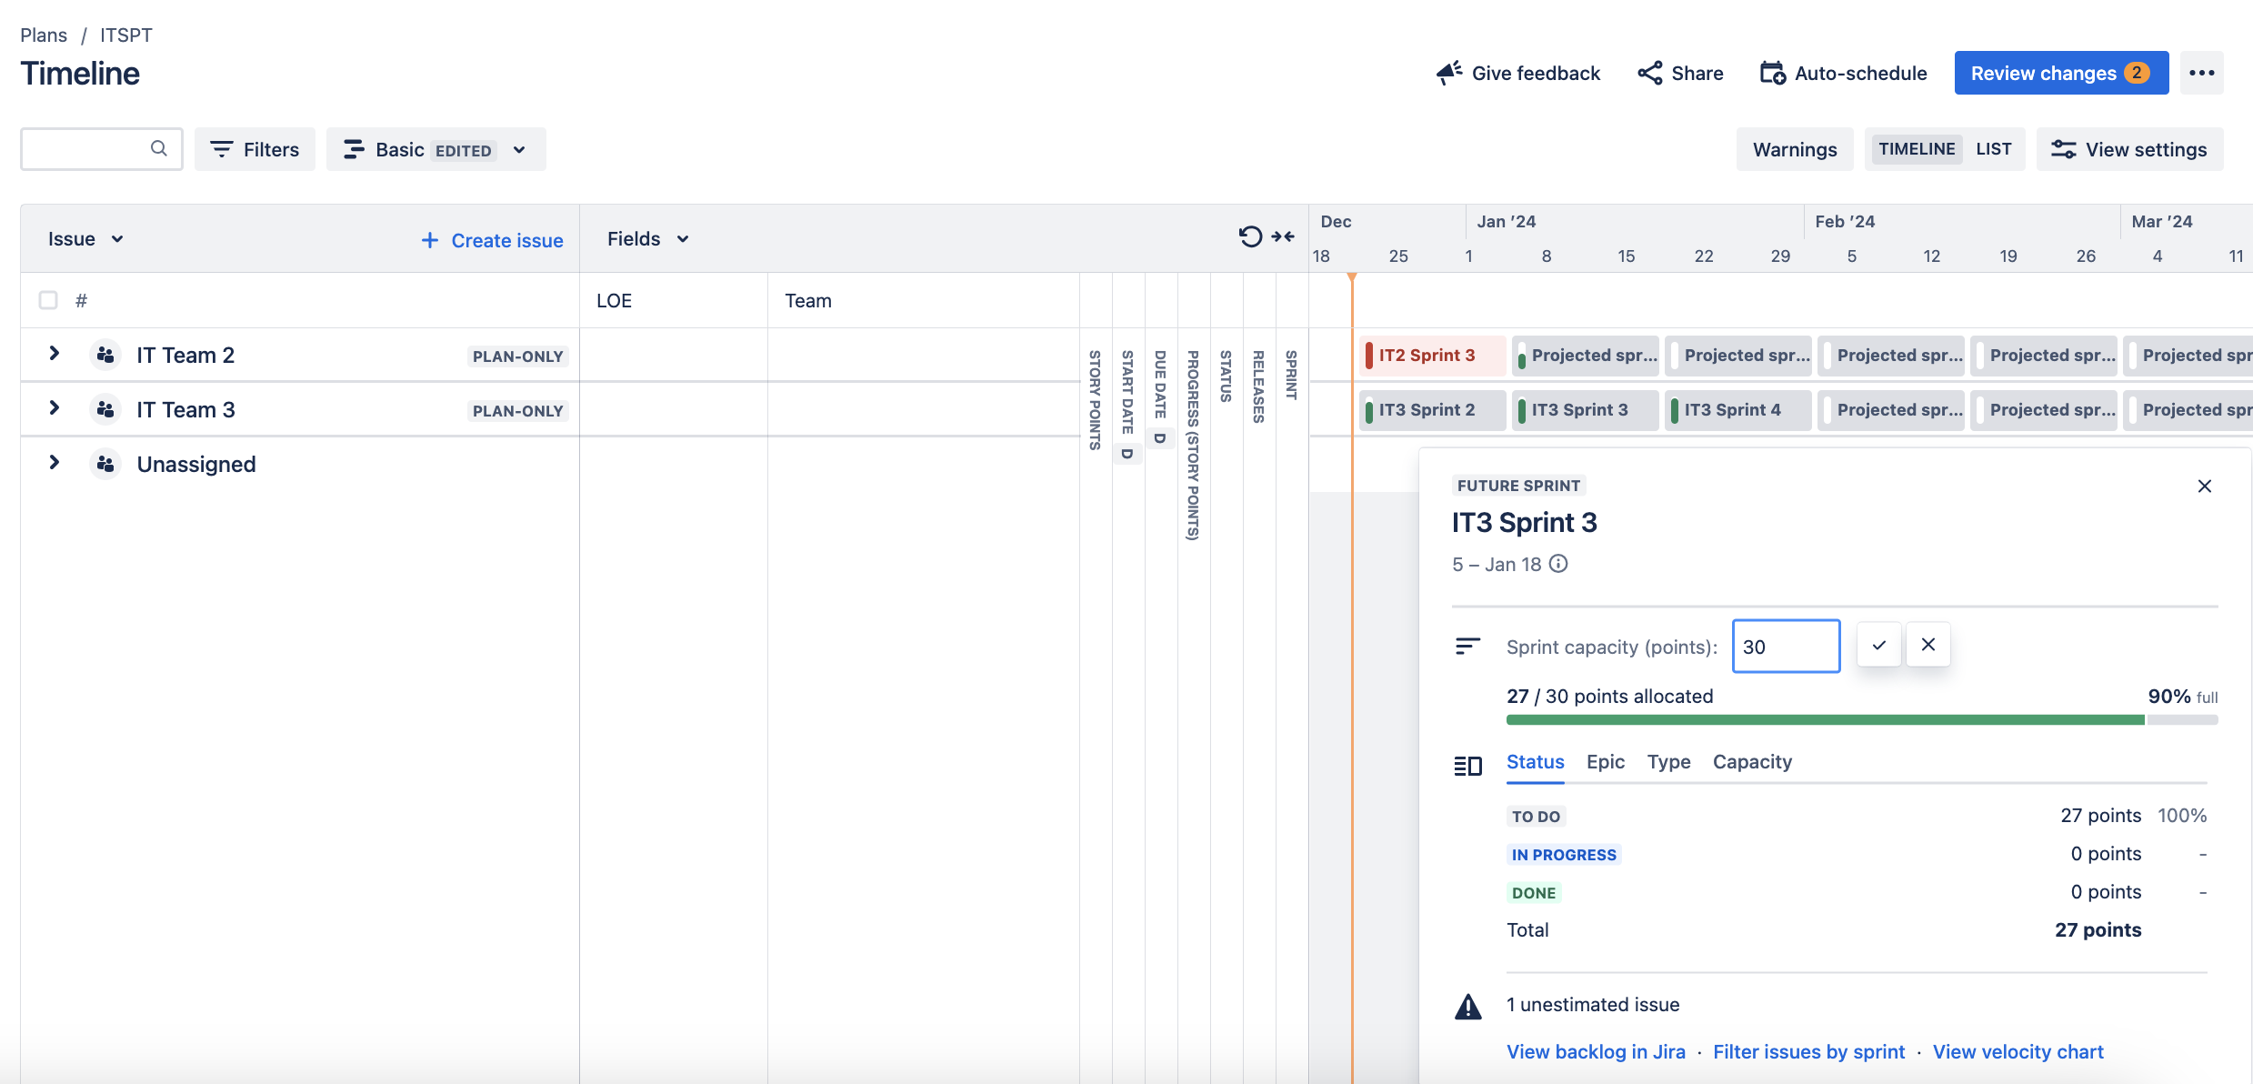2253x1084 pixels.
Task: Open View settings
Action: (2129, 148)
